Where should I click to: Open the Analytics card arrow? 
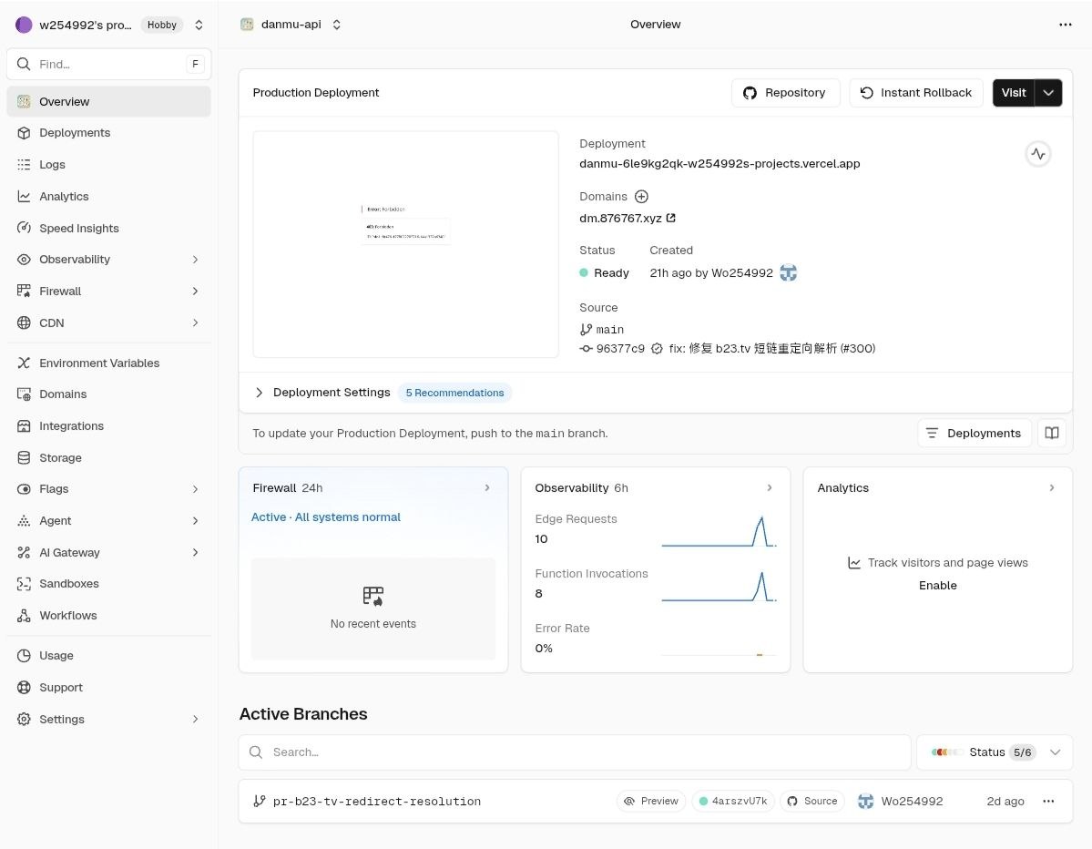coord(1052,488)
